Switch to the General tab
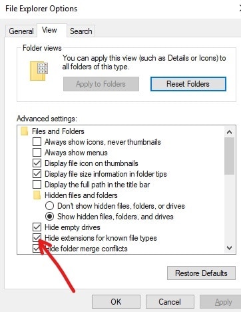 click(x=21, y=31)
